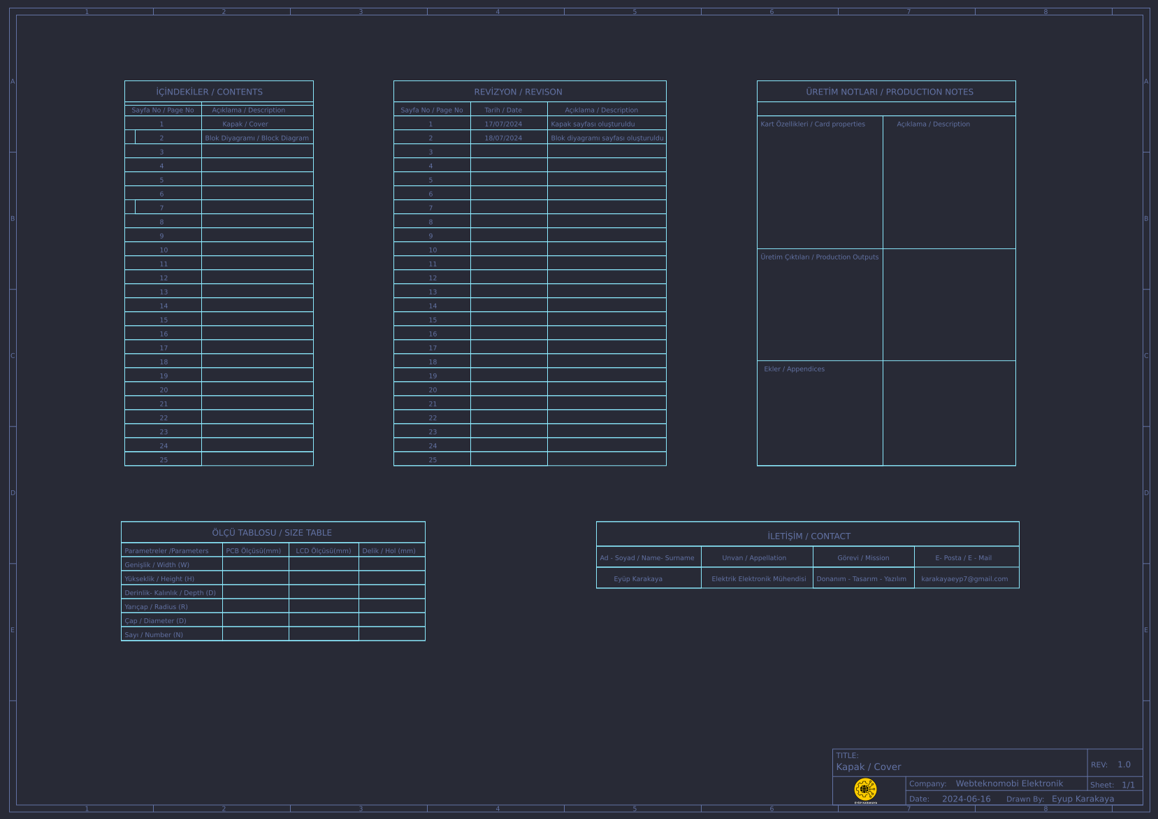Click the name Eyüp Karakaya in contact table
Viewport: 1158px width, 819px height.
(638, 578)
